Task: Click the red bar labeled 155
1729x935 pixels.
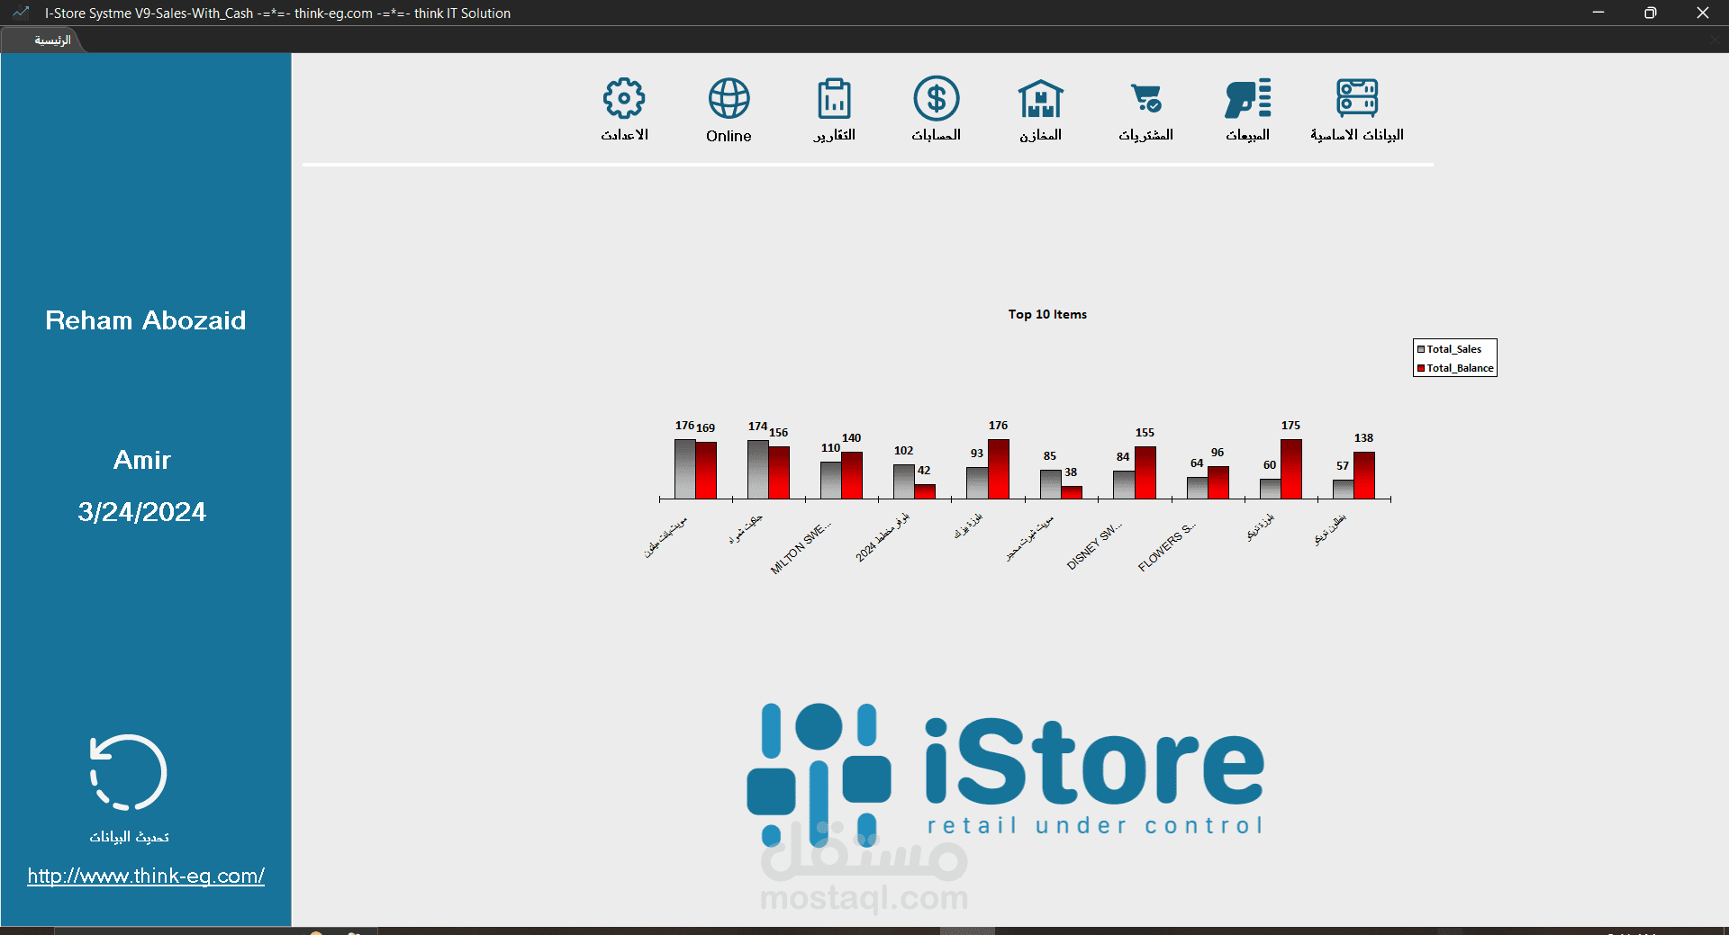Action: 1145,472
